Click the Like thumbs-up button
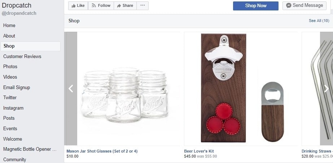The image size is (333, 163). point(78,6)
